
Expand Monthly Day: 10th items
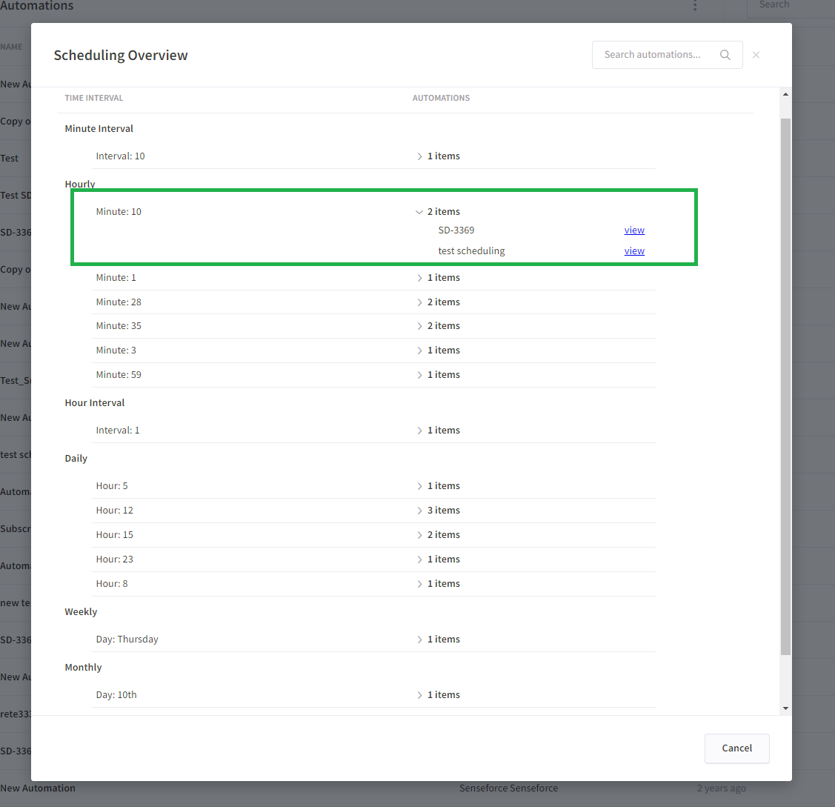click(x=419, y=695)
